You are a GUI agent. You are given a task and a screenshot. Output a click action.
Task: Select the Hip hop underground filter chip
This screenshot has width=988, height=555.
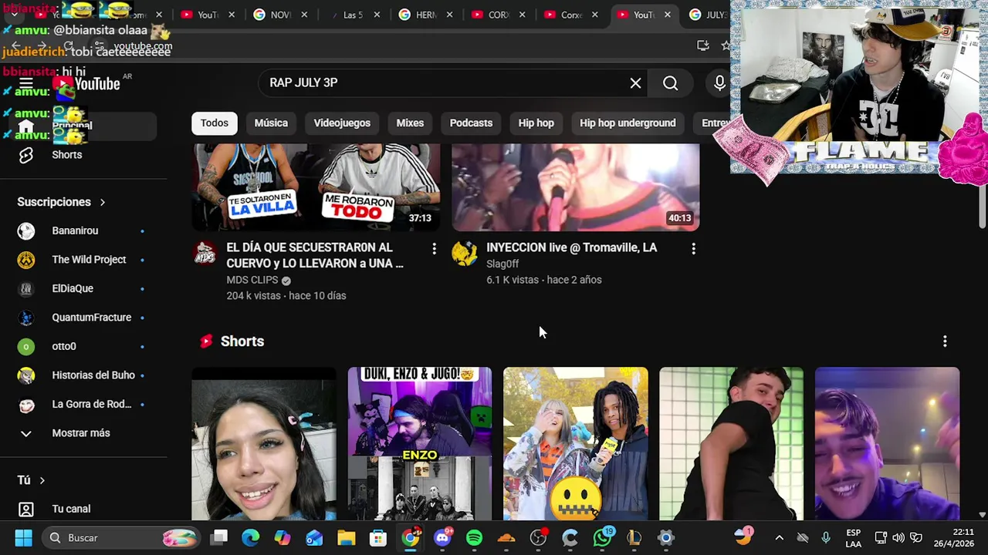point(628,123)
